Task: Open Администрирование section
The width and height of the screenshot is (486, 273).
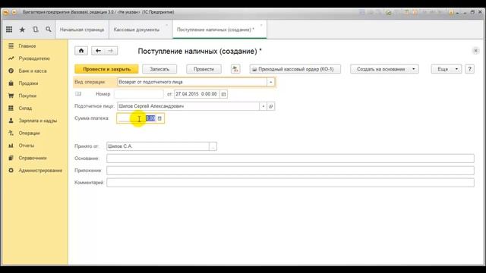Action: (x=40, y=170)
